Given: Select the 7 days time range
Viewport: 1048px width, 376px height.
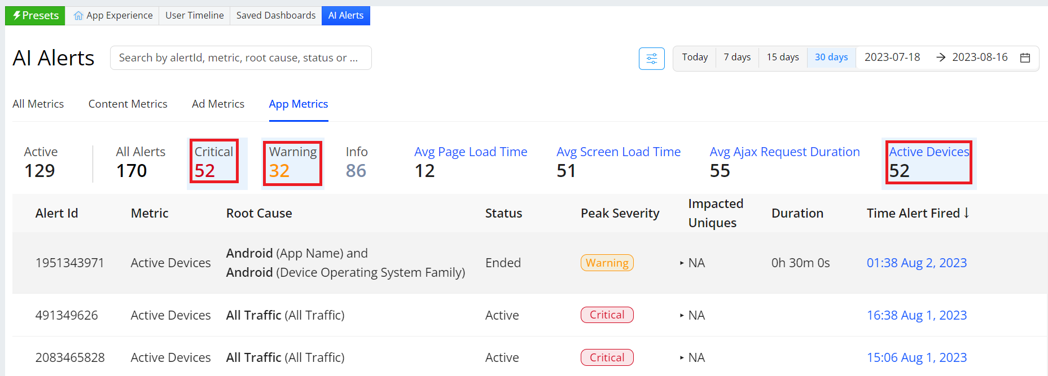Looking at the screenshot, I should coord(737,57).
